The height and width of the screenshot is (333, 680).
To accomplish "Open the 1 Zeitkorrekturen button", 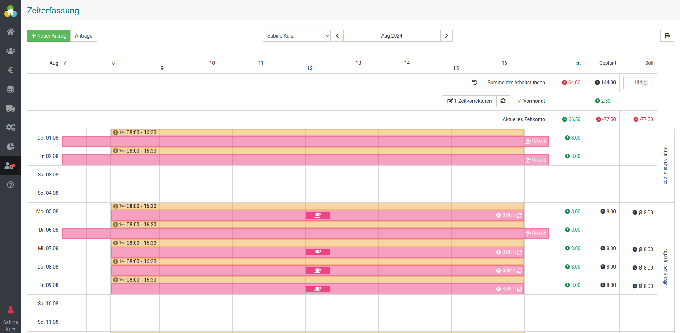I will (469, 101).
